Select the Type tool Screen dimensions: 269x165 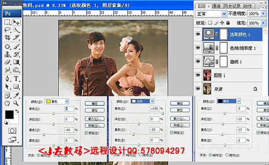tap(16, 79)
